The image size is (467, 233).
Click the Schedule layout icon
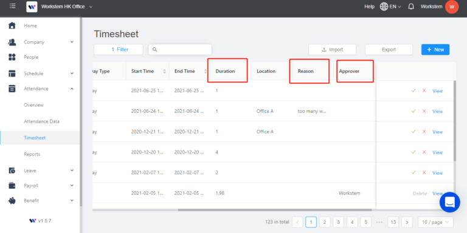(x=12, y=73)
